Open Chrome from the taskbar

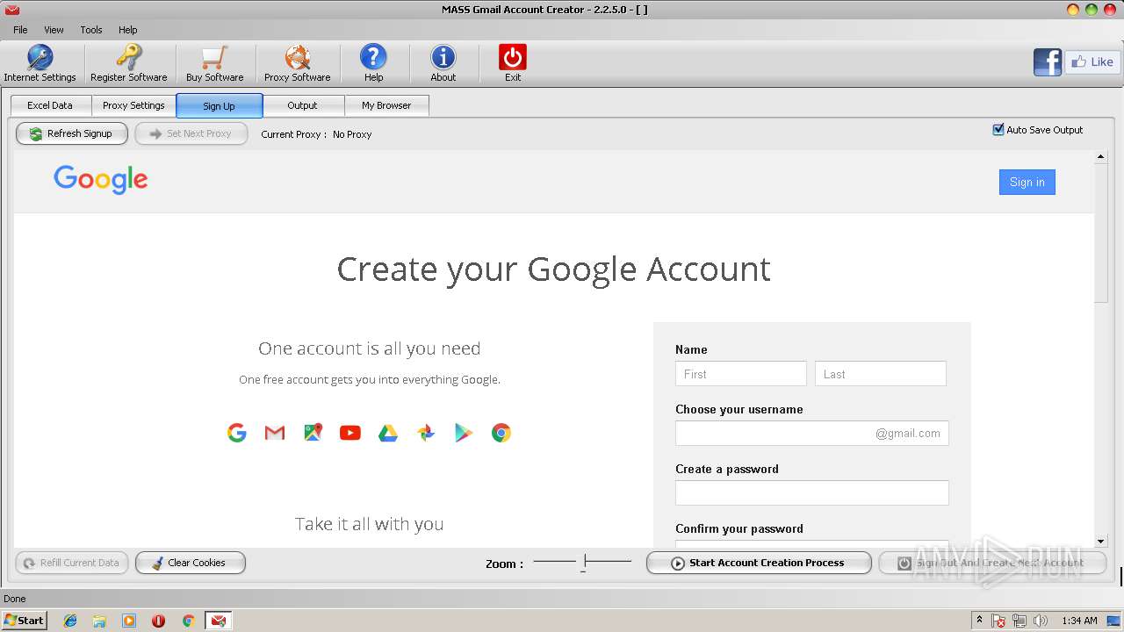(188, 621)
